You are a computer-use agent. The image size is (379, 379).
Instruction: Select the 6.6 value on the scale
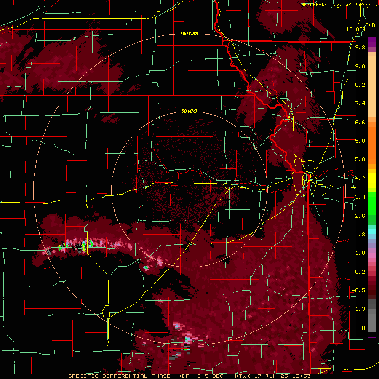tap(360, 122)
